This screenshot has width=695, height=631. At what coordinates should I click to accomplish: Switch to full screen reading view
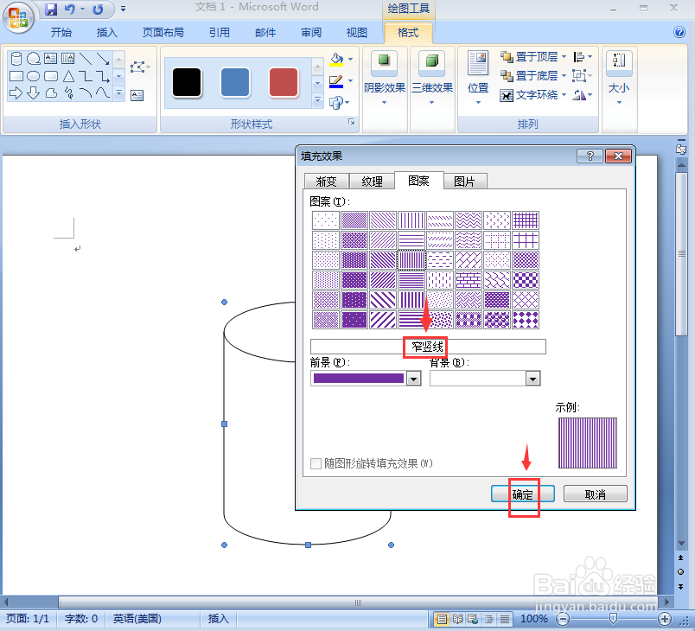(457, 619)
